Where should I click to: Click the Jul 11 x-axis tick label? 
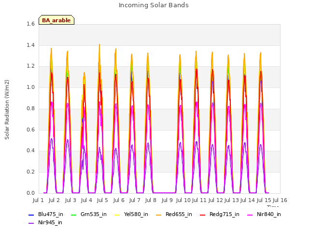[199, 200]
